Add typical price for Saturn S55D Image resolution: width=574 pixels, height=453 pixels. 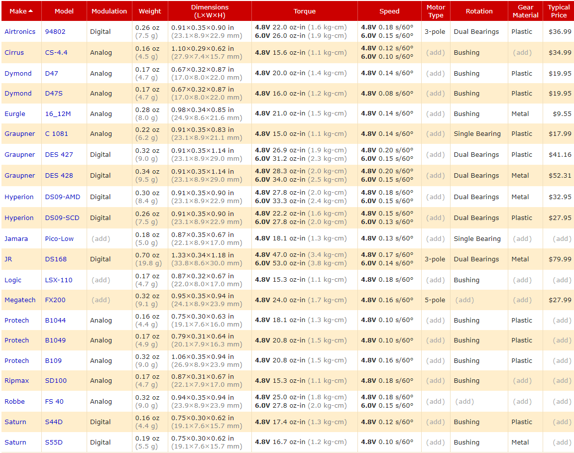tap(562, 442)
